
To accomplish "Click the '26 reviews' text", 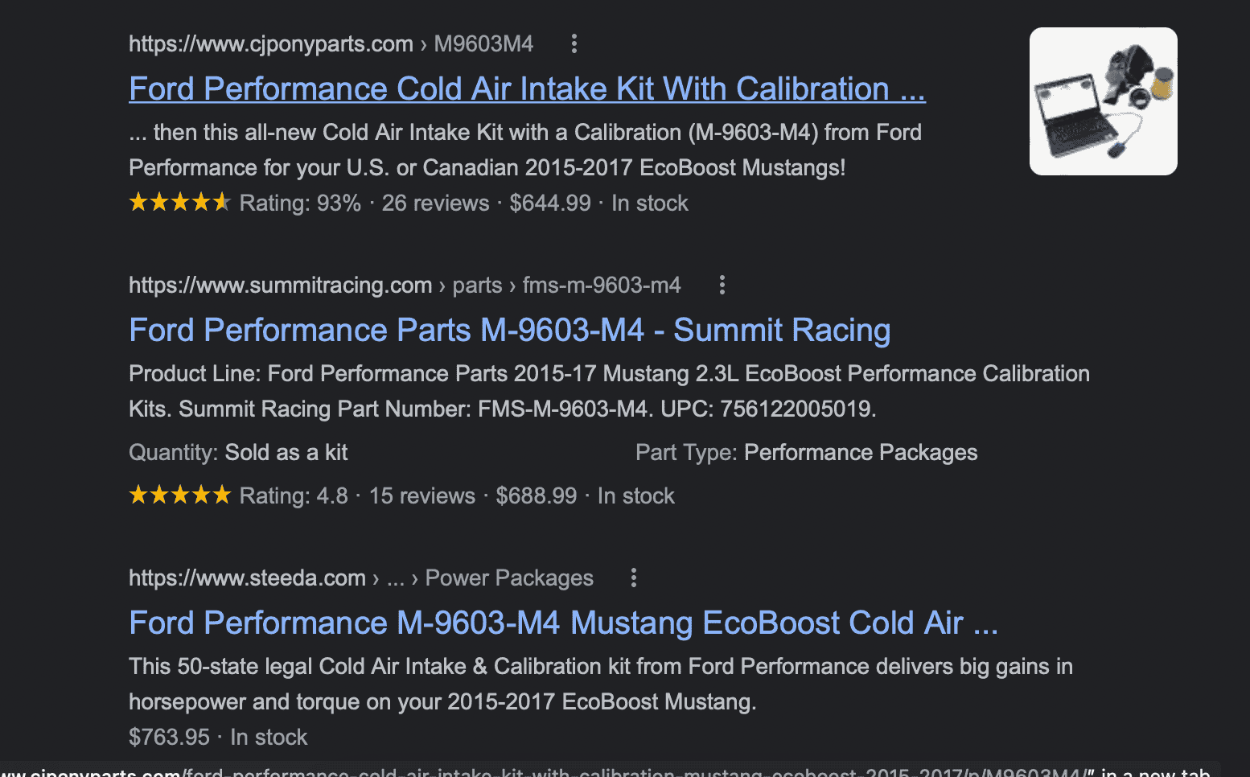I will (435, 203).
